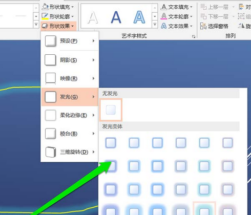This screenshot has height=215, width=251.
Task: Open the 形状填充 shape fill tool
Action: click(x=58, y=7)
